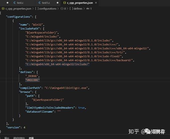The width and height of the screenshot is (170, 139).
Task: Click the "includePath" key
Action: (29, 28)
